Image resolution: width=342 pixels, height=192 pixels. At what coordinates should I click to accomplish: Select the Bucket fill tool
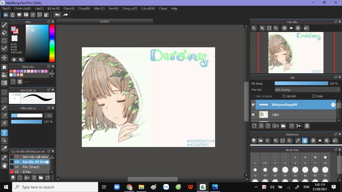[4, 75]
